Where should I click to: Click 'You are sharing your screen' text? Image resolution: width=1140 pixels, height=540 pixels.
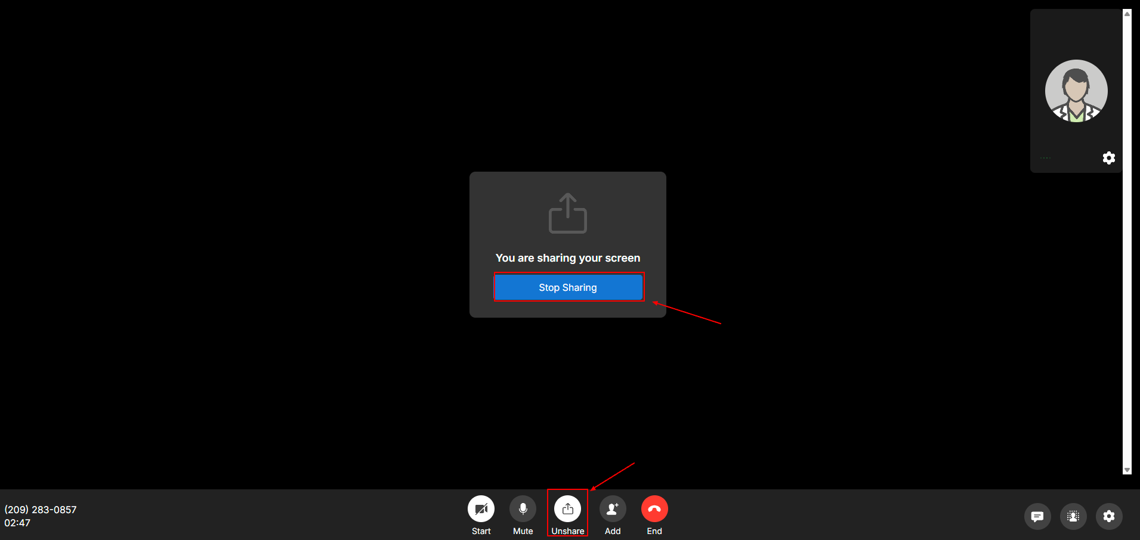[x=568, y=258]
